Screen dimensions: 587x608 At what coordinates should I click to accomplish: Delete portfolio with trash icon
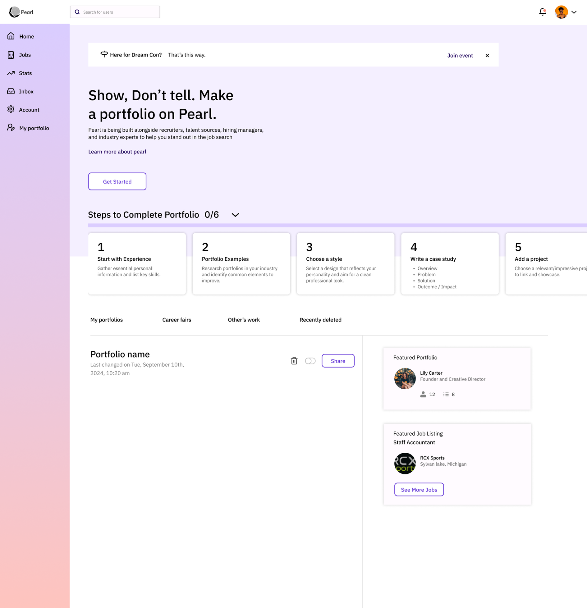pyautogui.click(x=294, y=361)
